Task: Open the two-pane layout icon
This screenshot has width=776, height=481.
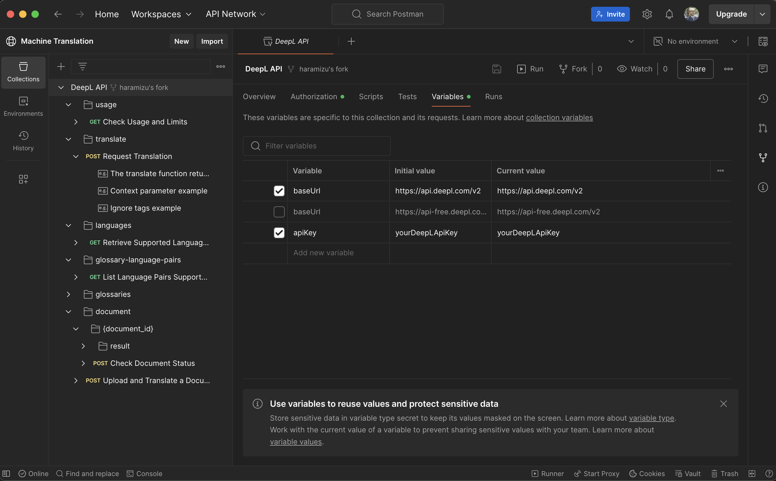Action: [752, 473]
